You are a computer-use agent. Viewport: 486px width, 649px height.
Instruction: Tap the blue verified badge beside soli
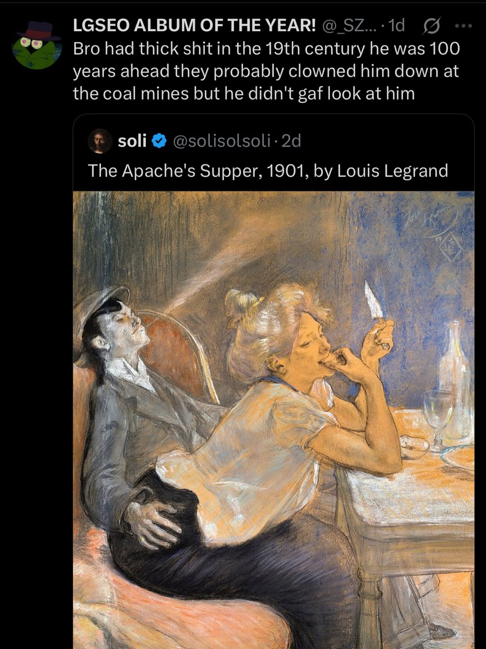(x=159, y=141)
